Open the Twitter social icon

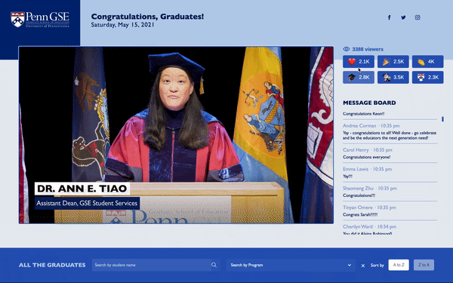click(x=403, y=17)
